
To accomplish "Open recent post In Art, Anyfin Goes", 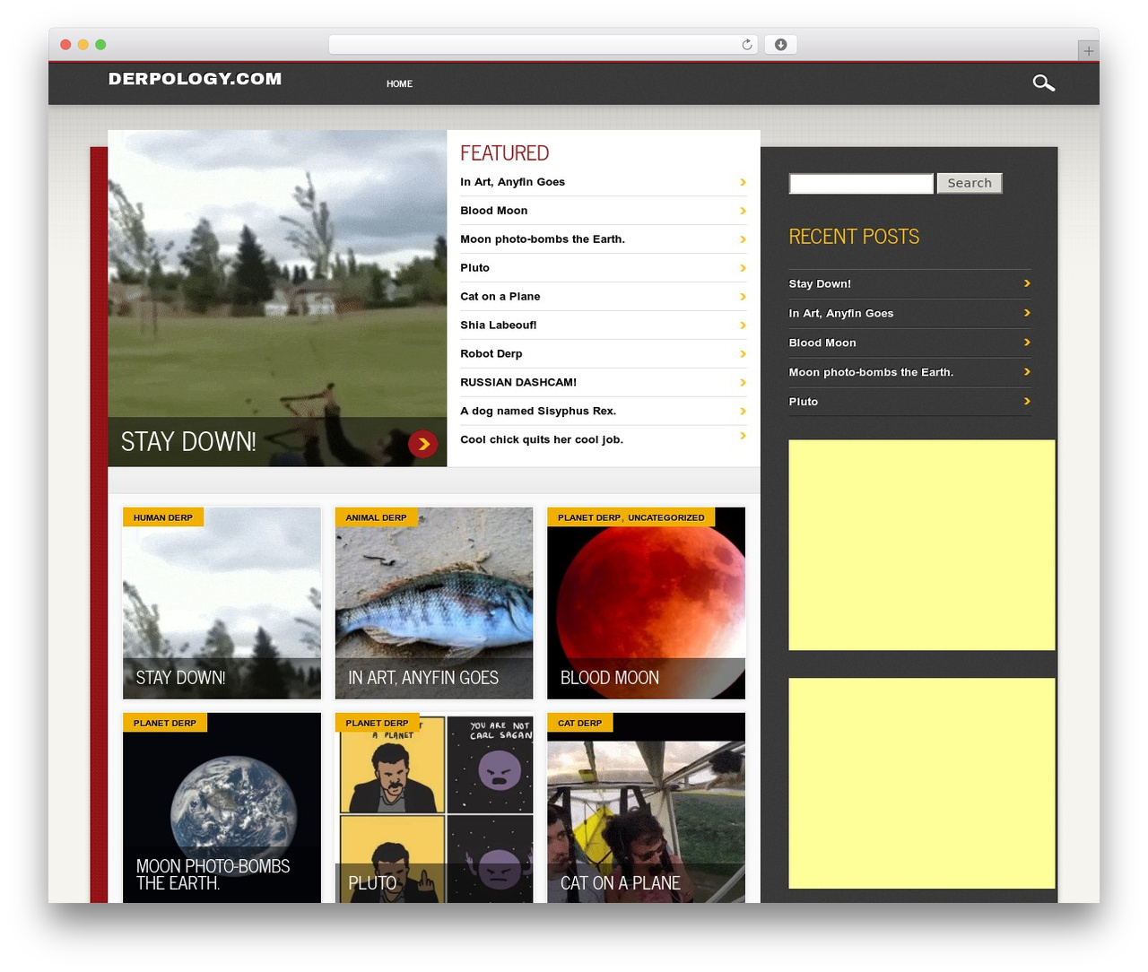I will (840, 314).
